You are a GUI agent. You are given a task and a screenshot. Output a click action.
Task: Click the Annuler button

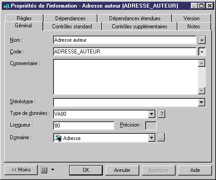click(122, 170)
